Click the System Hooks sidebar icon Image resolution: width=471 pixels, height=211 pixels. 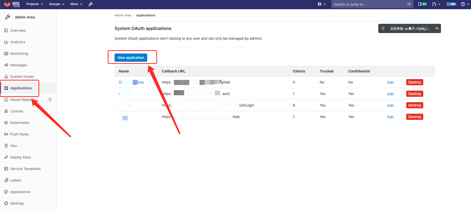click(x=6, y=77)
